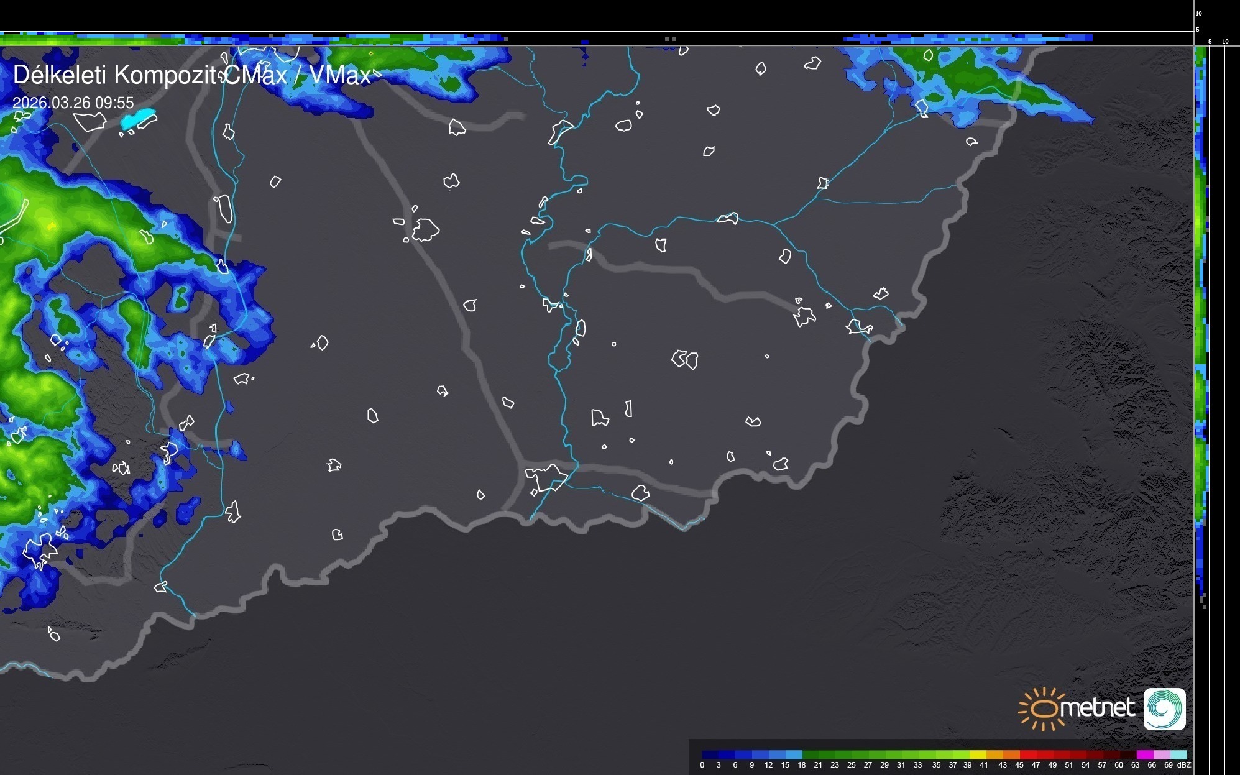This screenshot has height=775, width=1240.
Task: Click the '21' value label in legend
Action: tap(818, 765)
